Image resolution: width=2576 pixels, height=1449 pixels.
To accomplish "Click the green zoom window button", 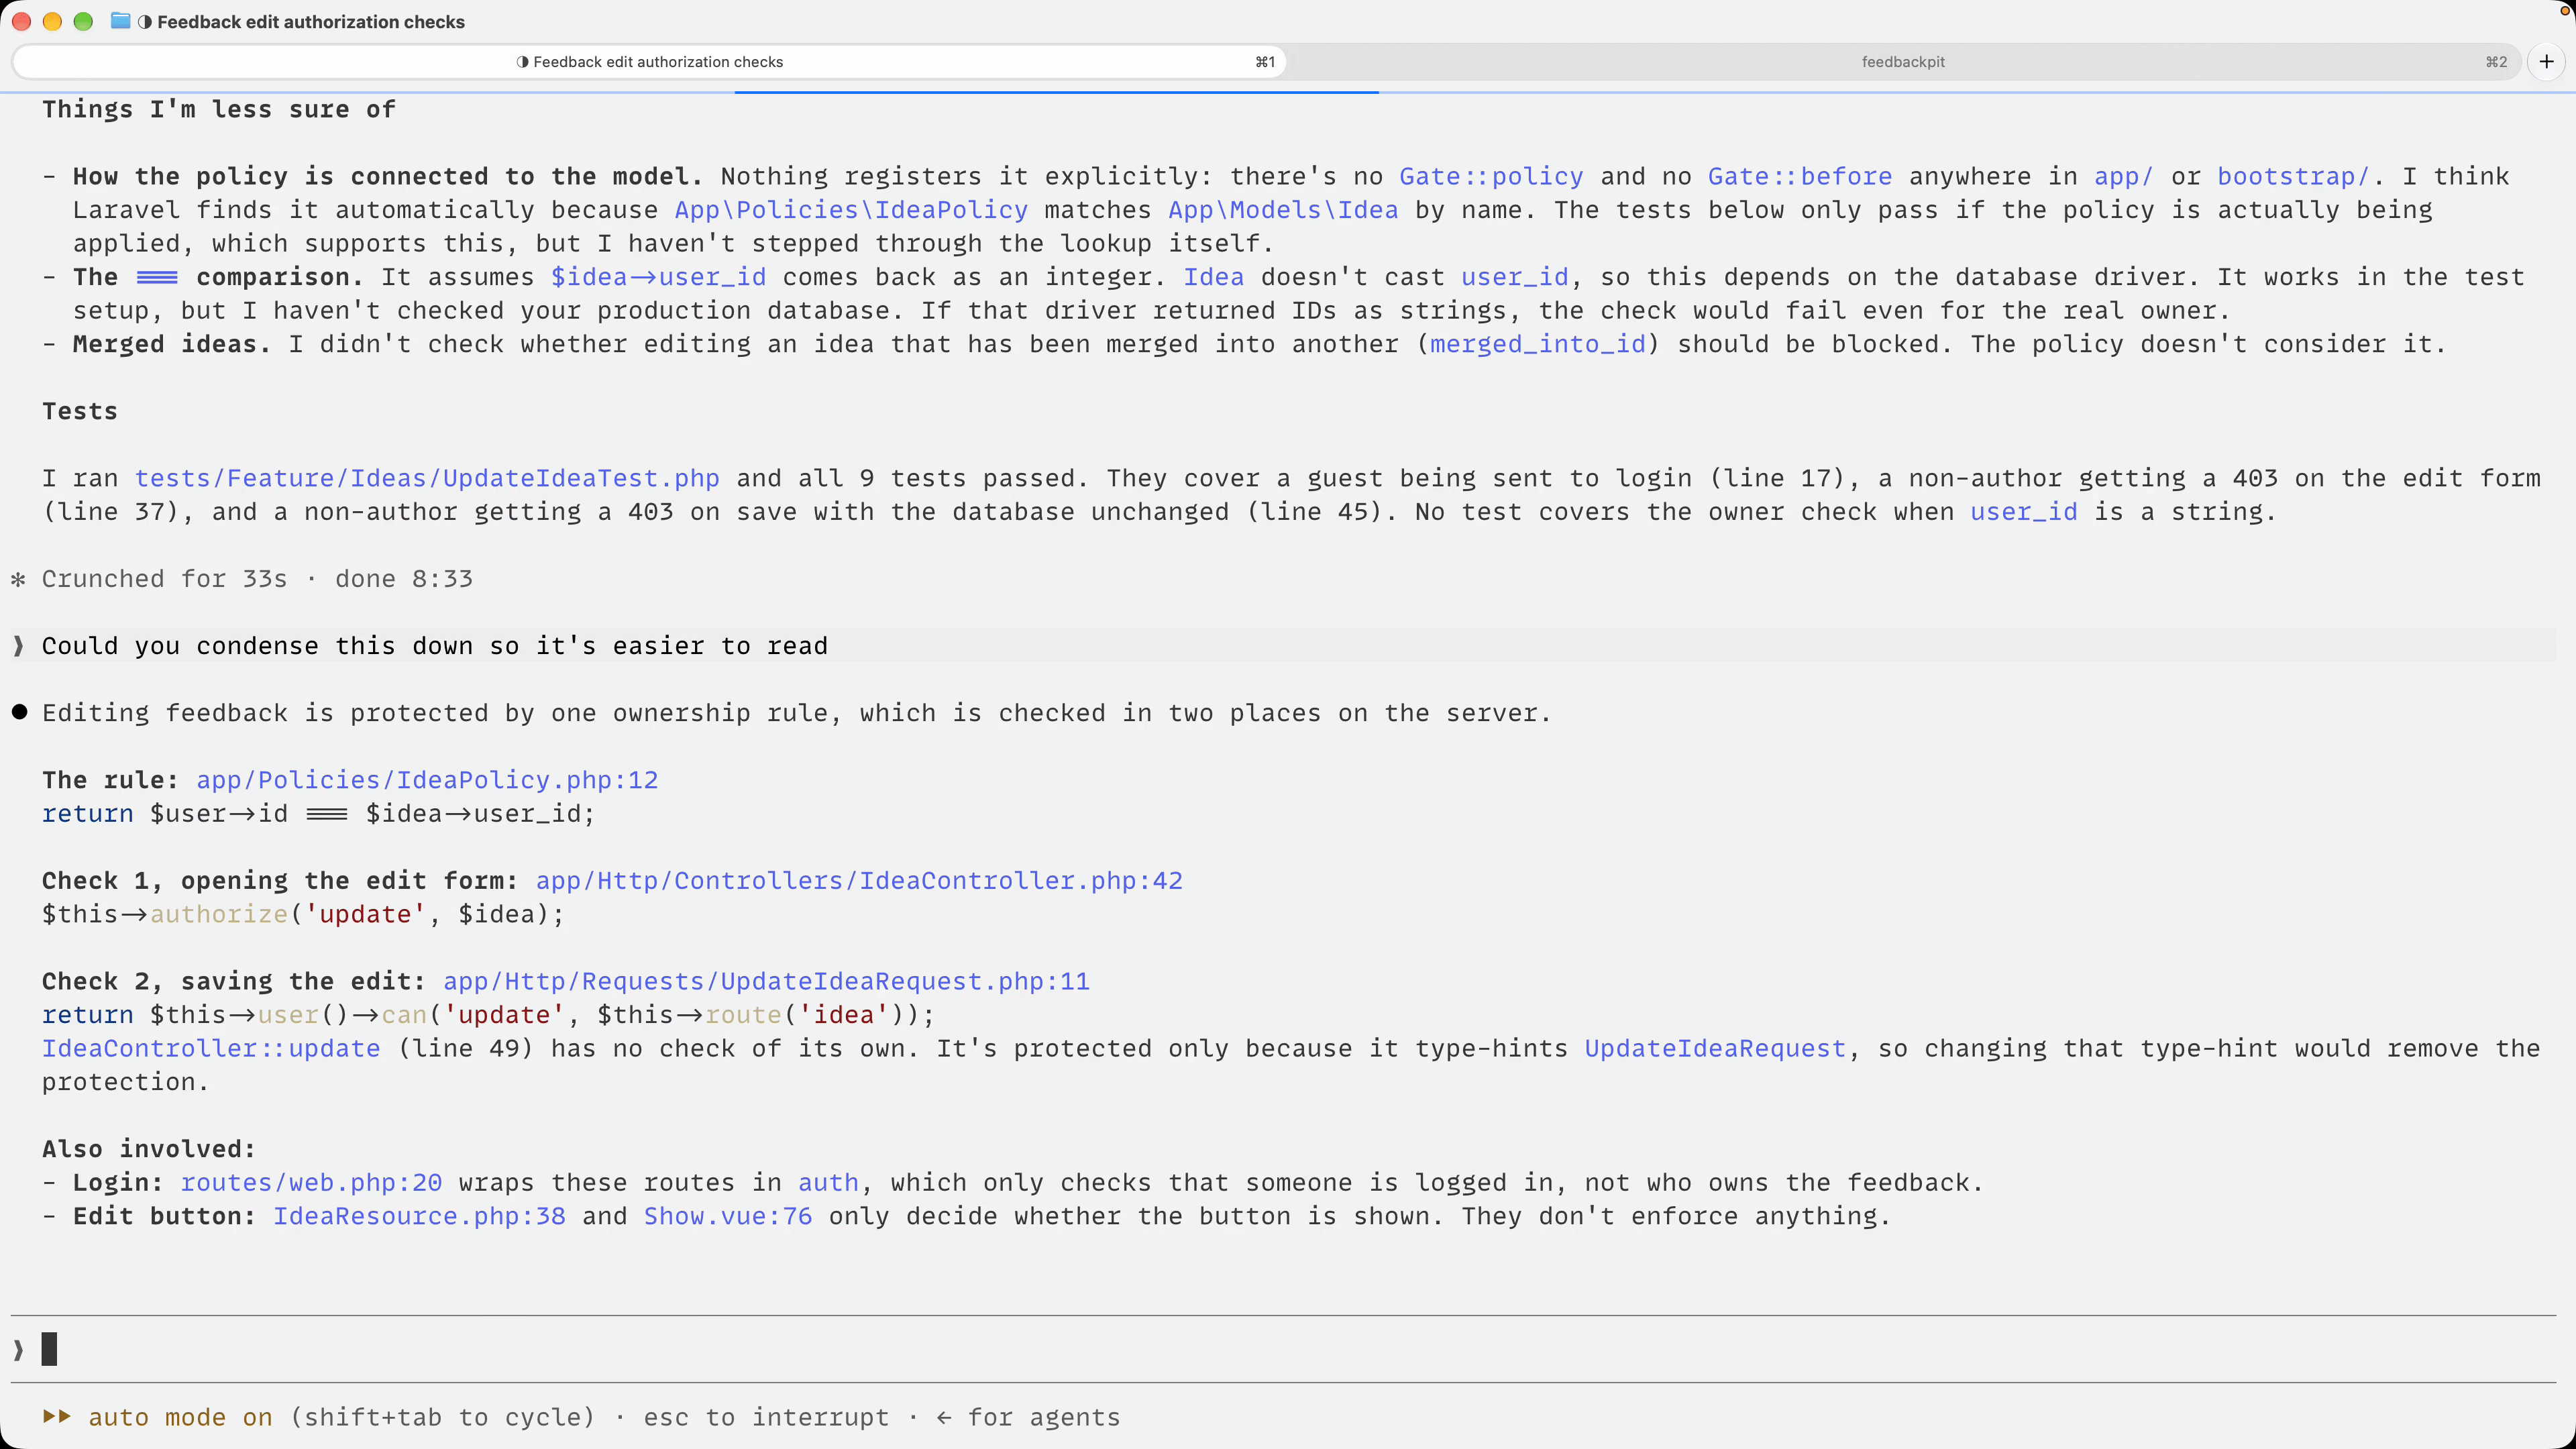I will 83,21.
